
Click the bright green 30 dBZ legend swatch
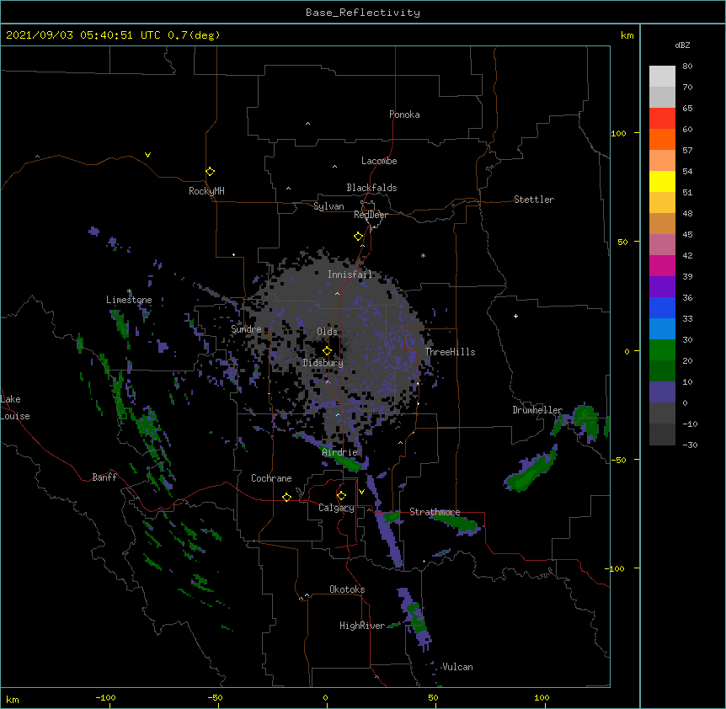coord(662,350)
